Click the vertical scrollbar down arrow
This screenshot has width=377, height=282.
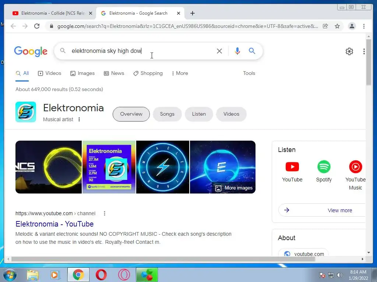(369, 253)
